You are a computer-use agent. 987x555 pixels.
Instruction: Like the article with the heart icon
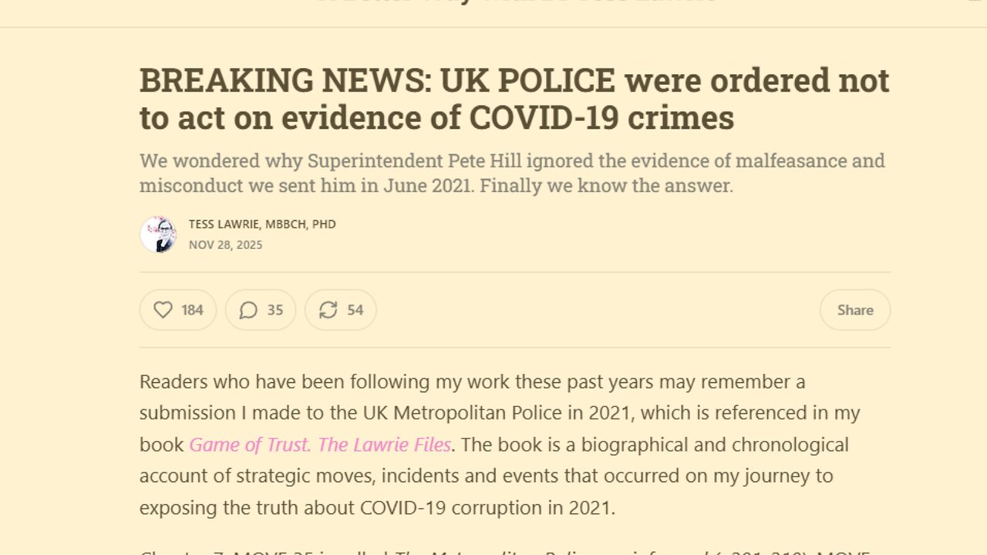(163, 310)
